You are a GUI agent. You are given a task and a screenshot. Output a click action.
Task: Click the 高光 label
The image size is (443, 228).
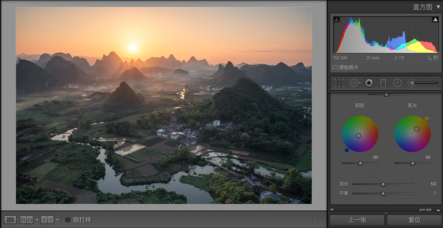412,106
